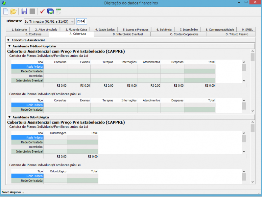Minimize the Digitação do dados financeiros window
Viewport: 262px width, 197px height.
(239, 2)
